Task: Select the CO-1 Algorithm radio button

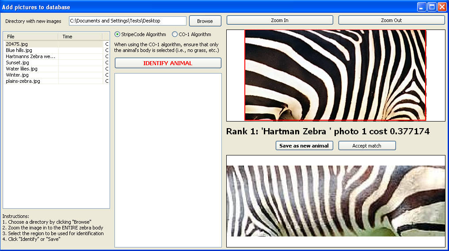Action: pyautogui.click(x=175, y=34)
